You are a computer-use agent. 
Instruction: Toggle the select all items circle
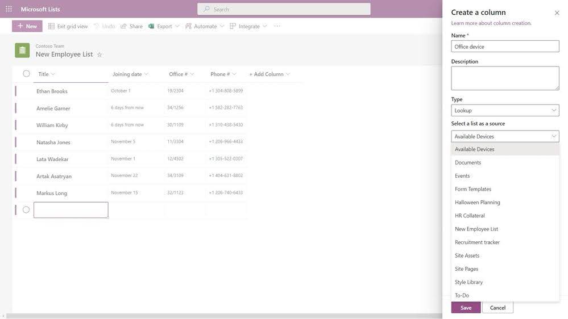[x=27, y=74]
